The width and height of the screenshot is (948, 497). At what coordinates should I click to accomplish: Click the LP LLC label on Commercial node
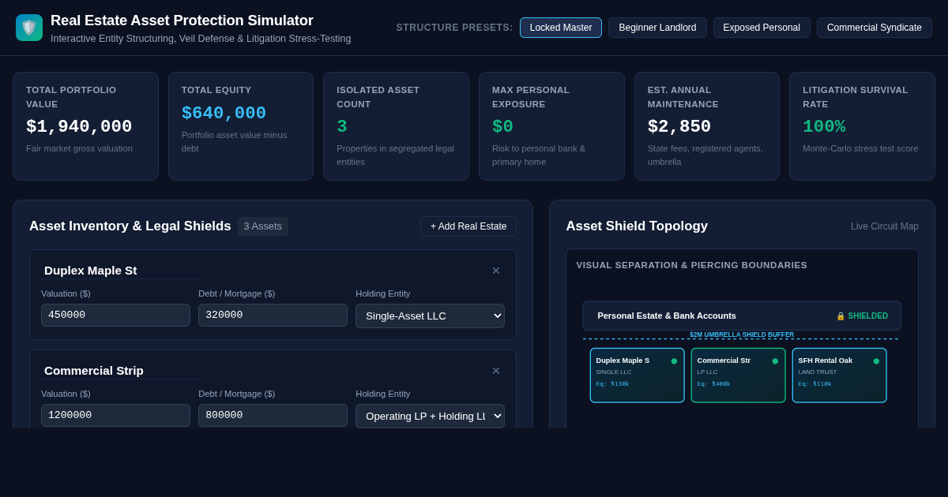tap(707, 372)
